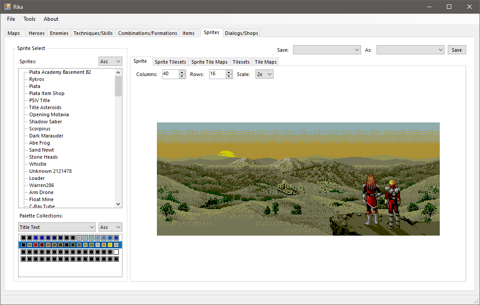480x305 pixels.
Task: Click the Save button
Action: click(x=457, y=50)
